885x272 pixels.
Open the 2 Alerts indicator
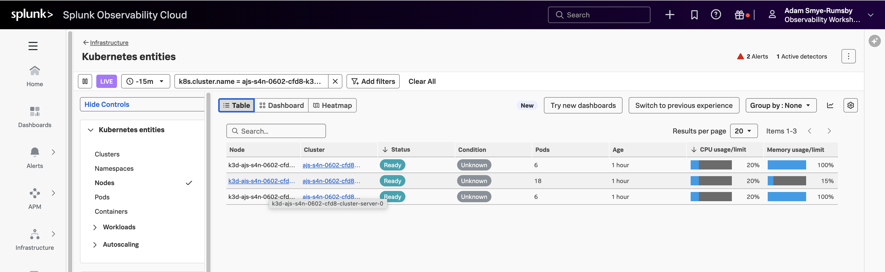pos(752,56)
